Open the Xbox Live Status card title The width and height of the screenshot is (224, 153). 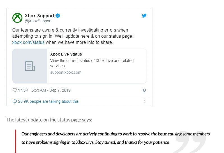pos(66,54)
